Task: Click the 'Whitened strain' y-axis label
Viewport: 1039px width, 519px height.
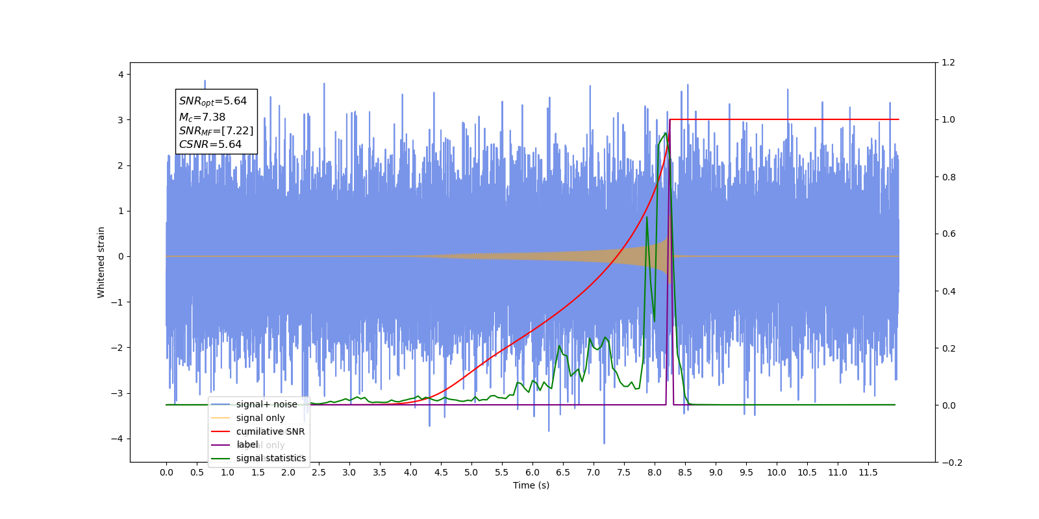Action: coord(101,262)
